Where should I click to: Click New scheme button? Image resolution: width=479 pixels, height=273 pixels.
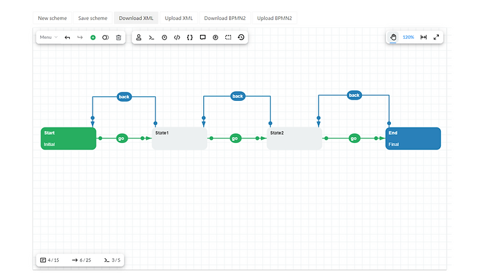click(x=52, y=18)
